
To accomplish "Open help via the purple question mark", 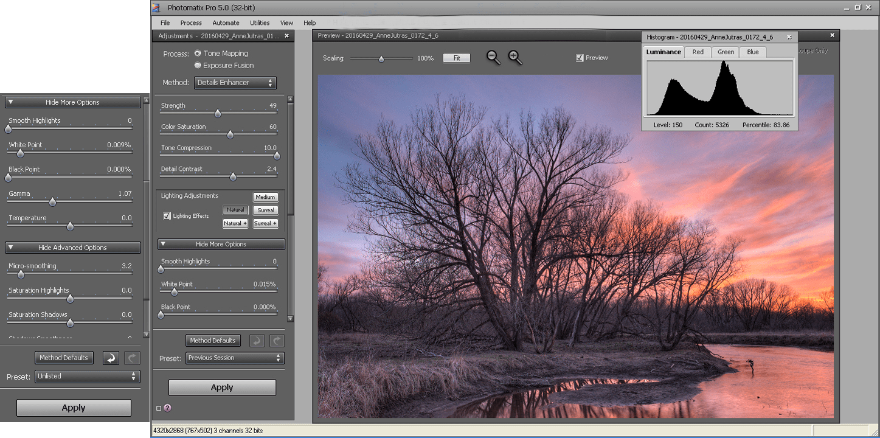I will point(167,408).
